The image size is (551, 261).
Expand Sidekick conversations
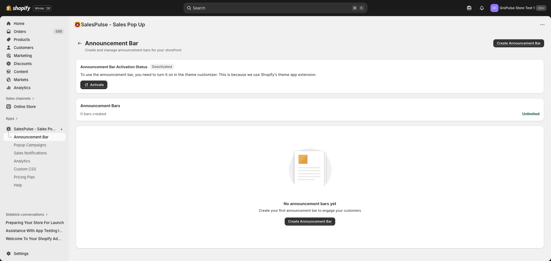click(x=26, y=214)
